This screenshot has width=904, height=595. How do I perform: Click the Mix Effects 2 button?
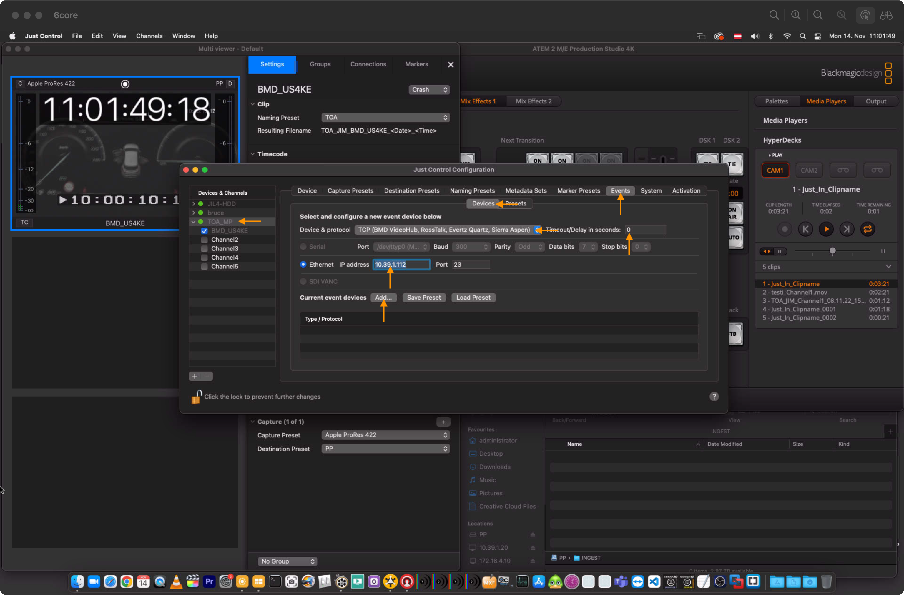[533, 101]
